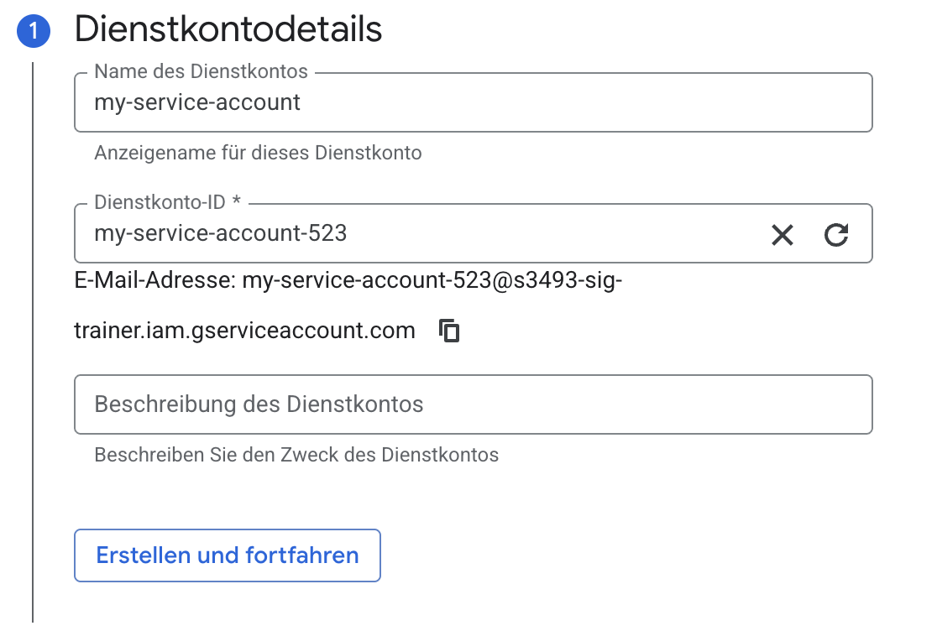
Task: Click the 'Name des Dienstkontos' floating label
Action: pyautogui.click(x=201, y=72)
